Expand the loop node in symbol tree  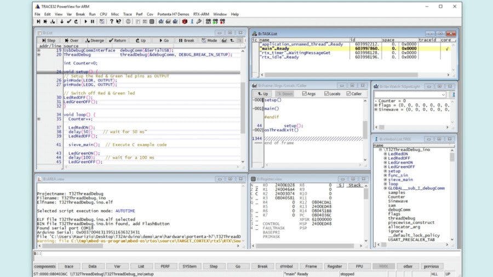tap(385, 184)
